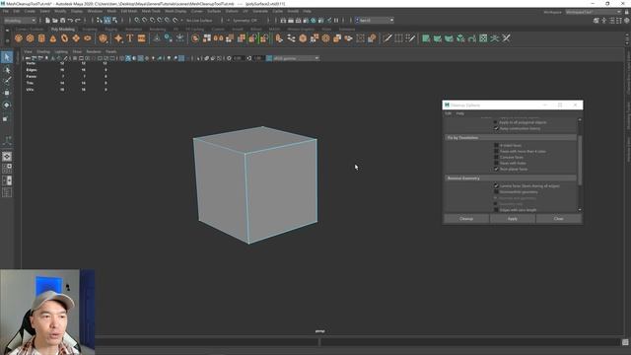Open the viewport Shading menu
The width and height of the screenshot is (631, 355).
[43, 52]
